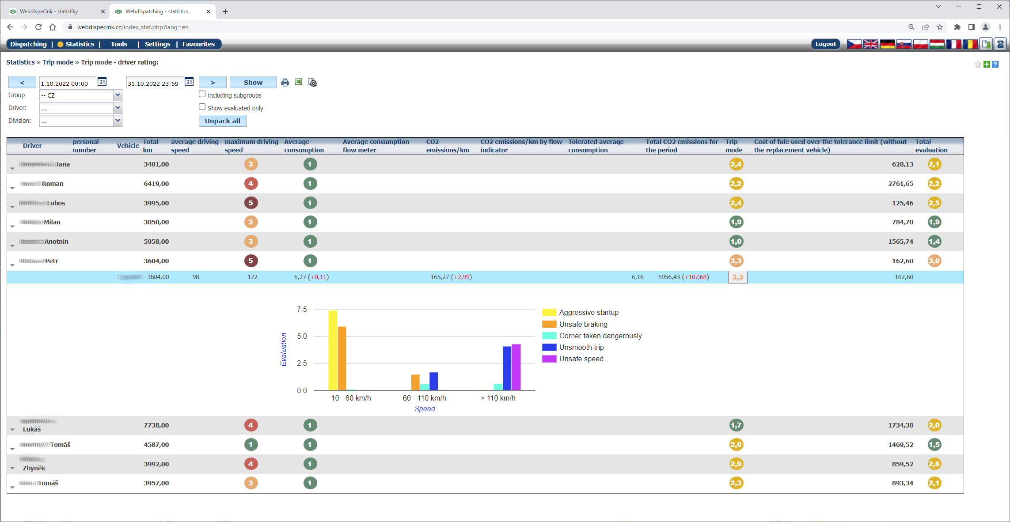Check Show evaluated only option

202,107
